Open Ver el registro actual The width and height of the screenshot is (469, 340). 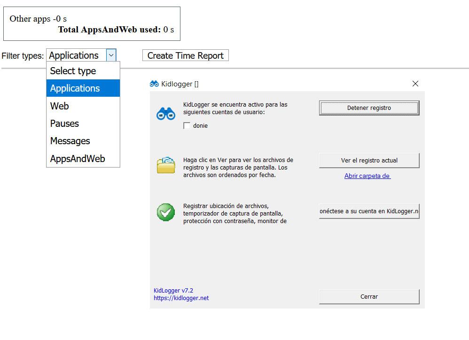tap(369, 161)
